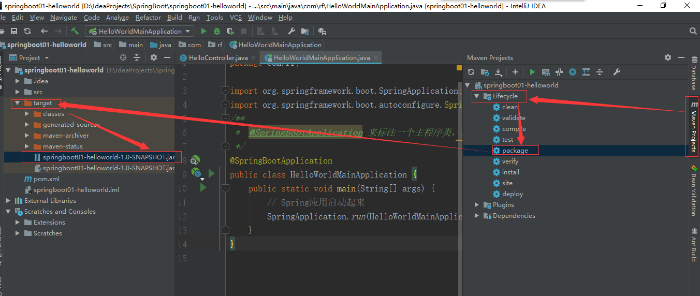Screen dimensions: 700x296
Task: Click the Add Maven Projects plus icon
Action: coord(515,72)
